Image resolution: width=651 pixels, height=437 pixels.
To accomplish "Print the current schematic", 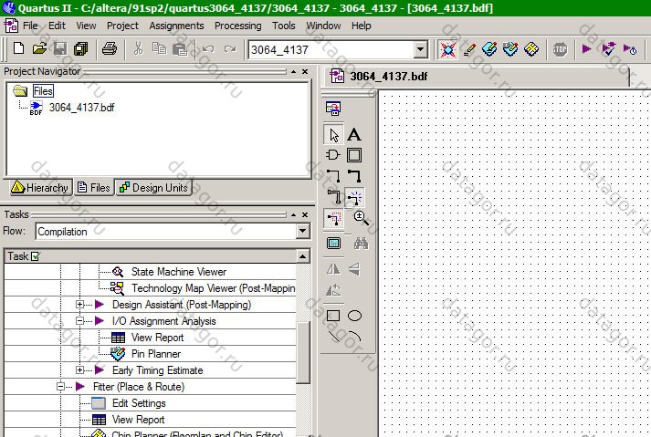I will point(110,48).
